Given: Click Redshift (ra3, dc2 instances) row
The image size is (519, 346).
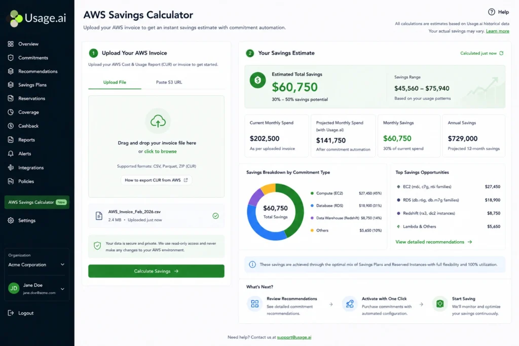Looking at the screenshot, I should coord(449,213).
